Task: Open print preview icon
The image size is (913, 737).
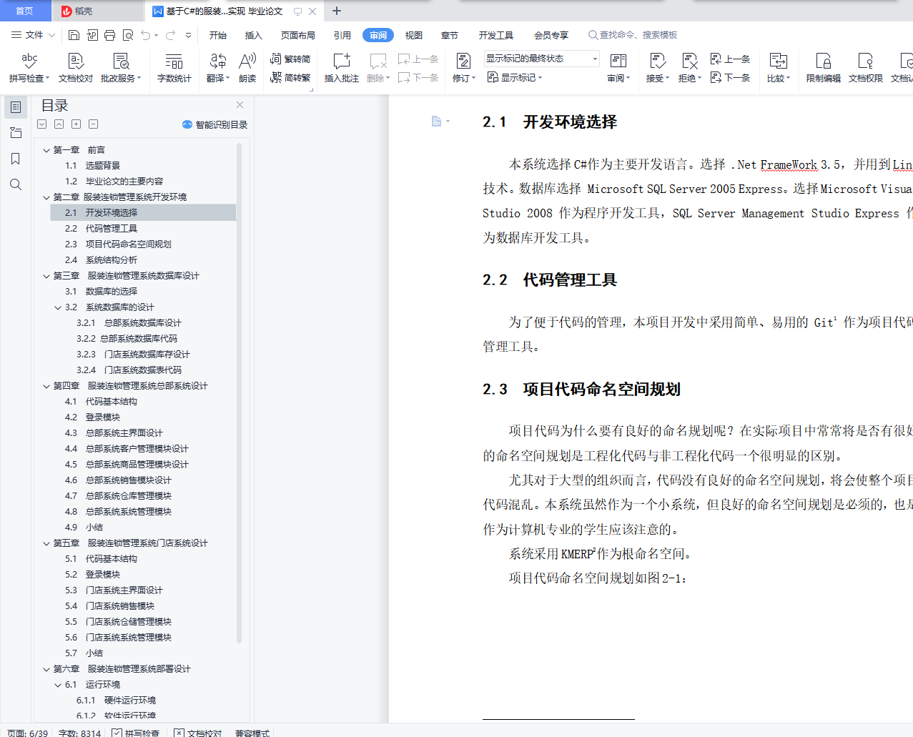Action: coord(128,35)
